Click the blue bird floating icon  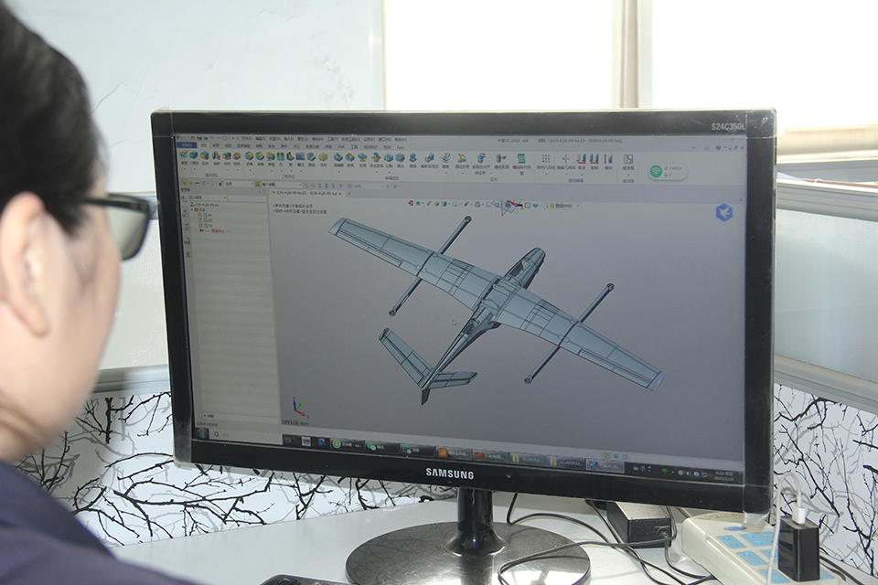723,212
